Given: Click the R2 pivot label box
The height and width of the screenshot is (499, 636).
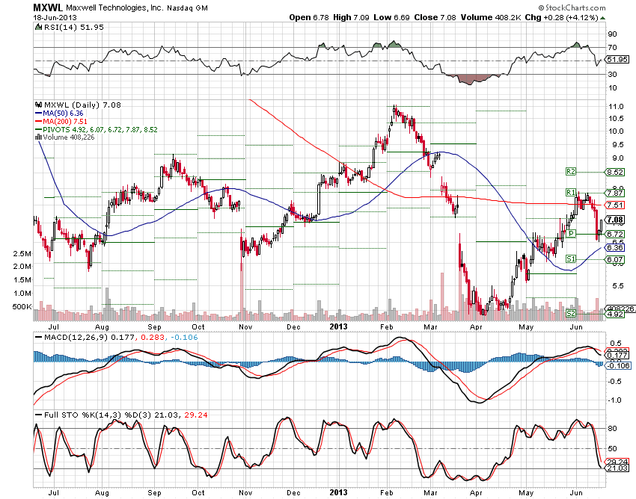Looking at the screenshot, I should (571, 172).
